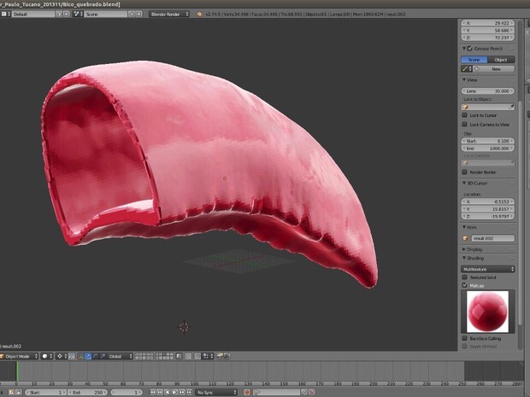Select the Object tab in Grease Pencil

click(x=501, y=60)
